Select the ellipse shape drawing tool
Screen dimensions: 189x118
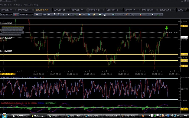[134, 14]
